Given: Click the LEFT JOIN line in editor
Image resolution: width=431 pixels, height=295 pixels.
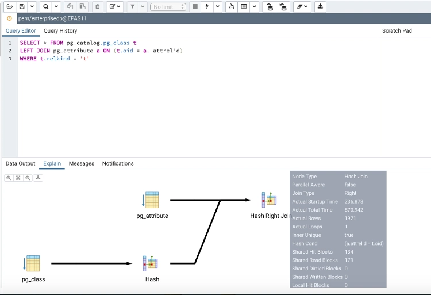Looking at the screenshot, I should tap(101, 51).
